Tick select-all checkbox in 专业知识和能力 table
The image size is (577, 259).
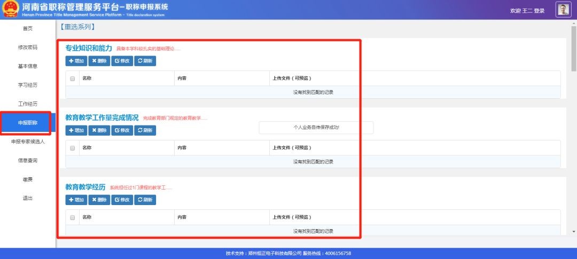[x=73, y=79]
